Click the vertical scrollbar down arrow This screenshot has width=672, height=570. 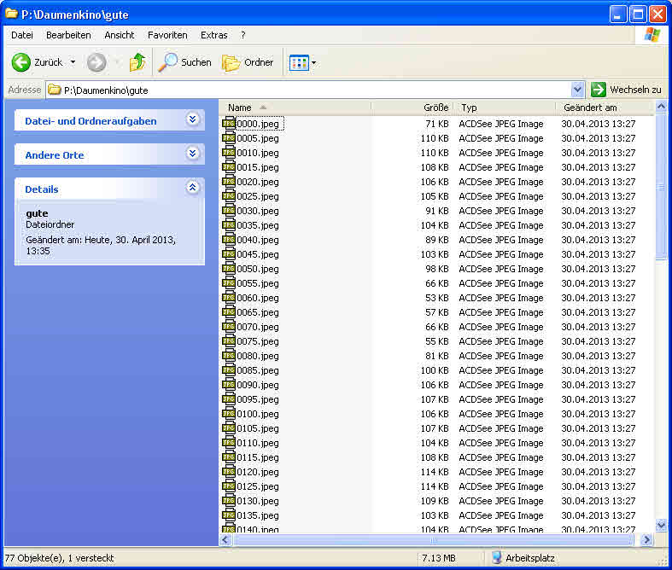661,525
